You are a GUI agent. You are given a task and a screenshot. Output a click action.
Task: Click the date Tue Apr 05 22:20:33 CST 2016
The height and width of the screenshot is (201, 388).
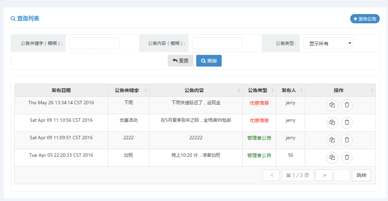pyautogui.click(x=61, y=155)
